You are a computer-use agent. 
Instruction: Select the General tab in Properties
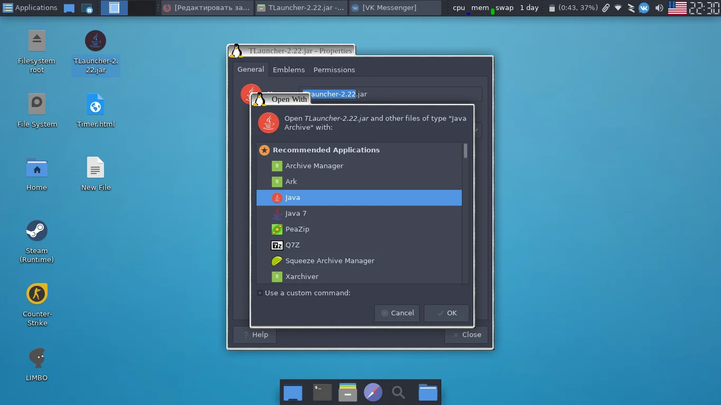251,69
